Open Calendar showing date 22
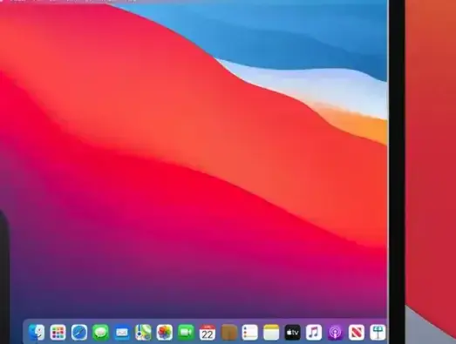Screen dimensions: 456x344 (x=208, y=332)
